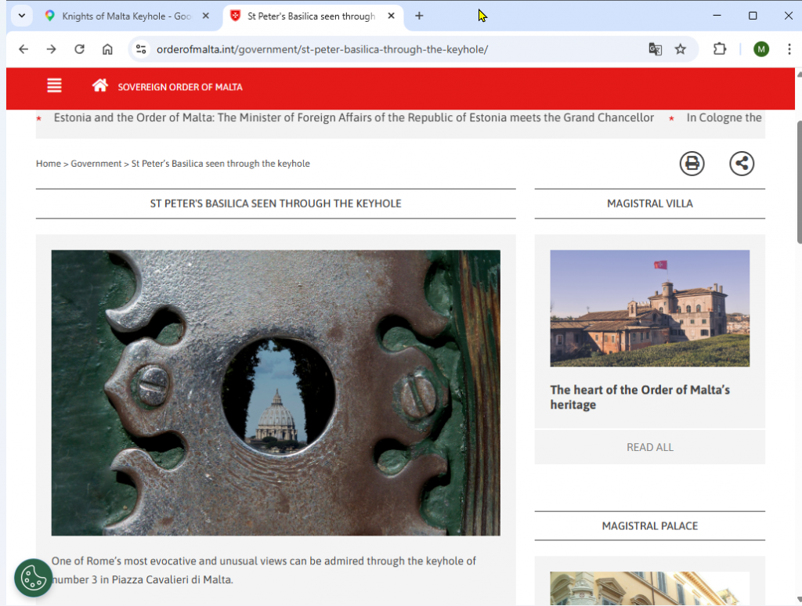View site information icon in the address bar
This screenshot has height=606, width=802.
pyautogui.click(x=141, y=49)
